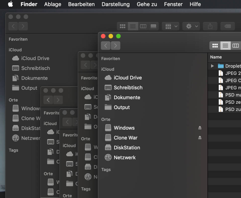The height and width of the screenshot is (198, 241).
Task: Go forward in the front Finder window
Action: point(115,46)
